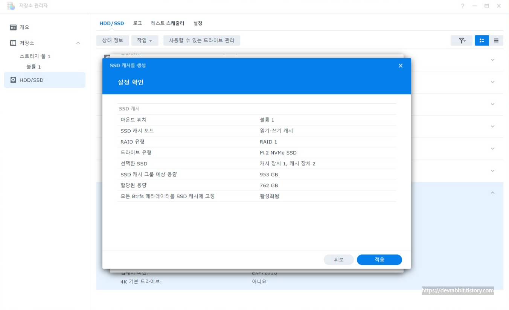
Task: Click the 개요 sidebar icon
Action: (x=13, y=27)
